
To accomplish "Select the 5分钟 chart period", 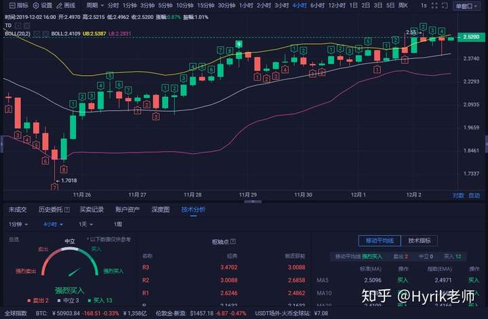I will coord(165,5).
